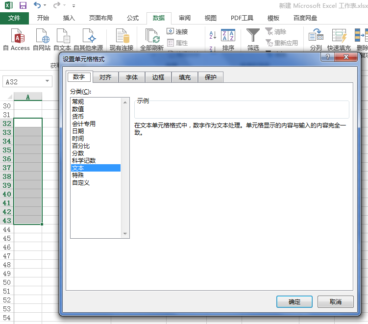368x324 pixels.
Task: Click Text to Columns (分列)
Action: (x=316, y=40)
